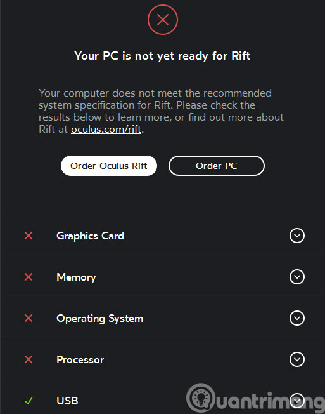Expand Graphics Card details chevron
Image resolution: width=325 pixels, height=414 pixels.
tap(297, 236)
